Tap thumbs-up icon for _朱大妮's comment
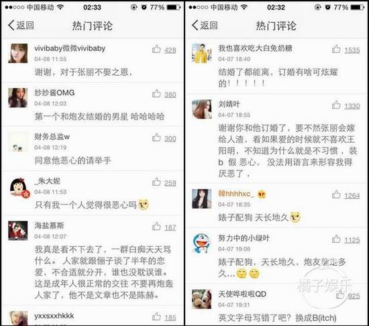Viewport: 369px width, 326px height. [x=156, y=182]
